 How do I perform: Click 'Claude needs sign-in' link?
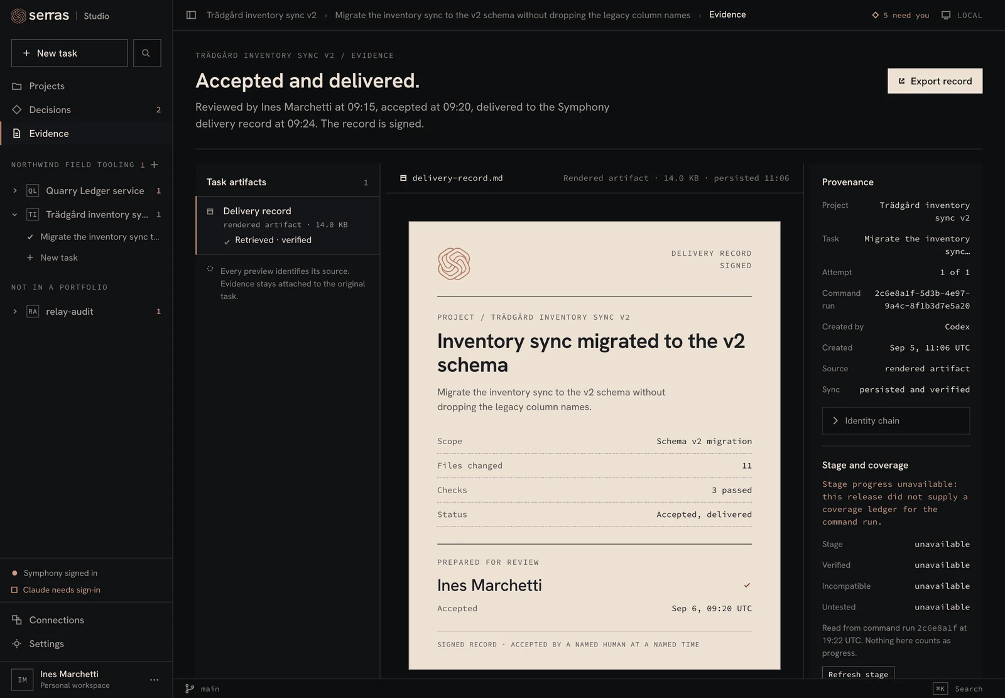(x=62, y=590)
